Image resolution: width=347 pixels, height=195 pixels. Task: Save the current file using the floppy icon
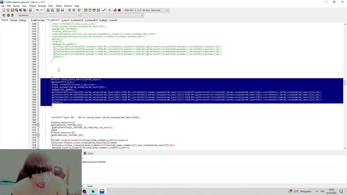pos(12,10)
